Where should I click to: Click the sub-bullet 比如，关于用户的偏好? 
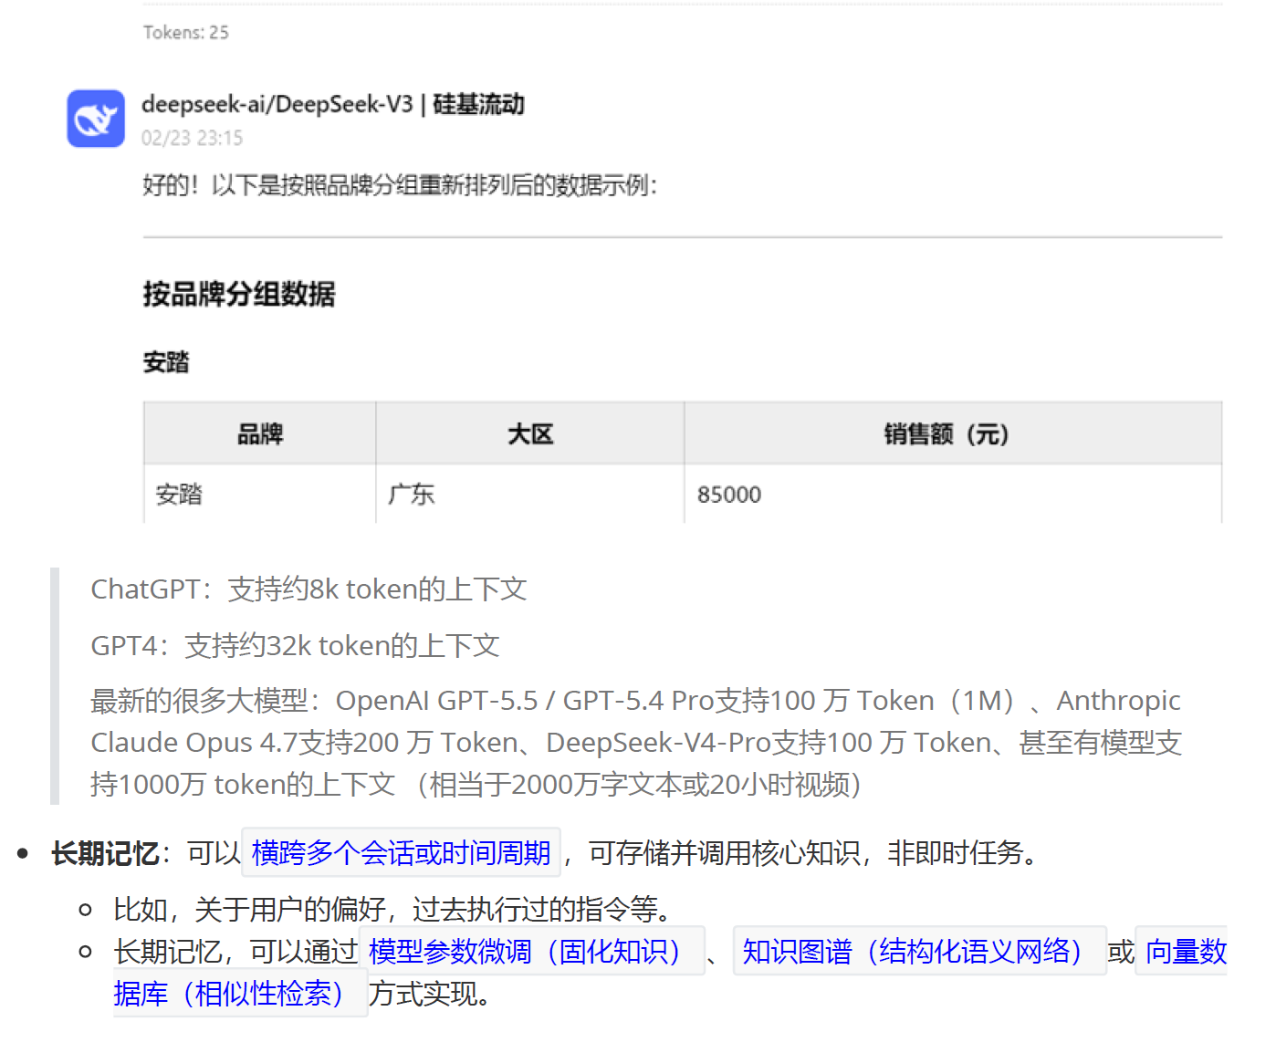(393, 909)
